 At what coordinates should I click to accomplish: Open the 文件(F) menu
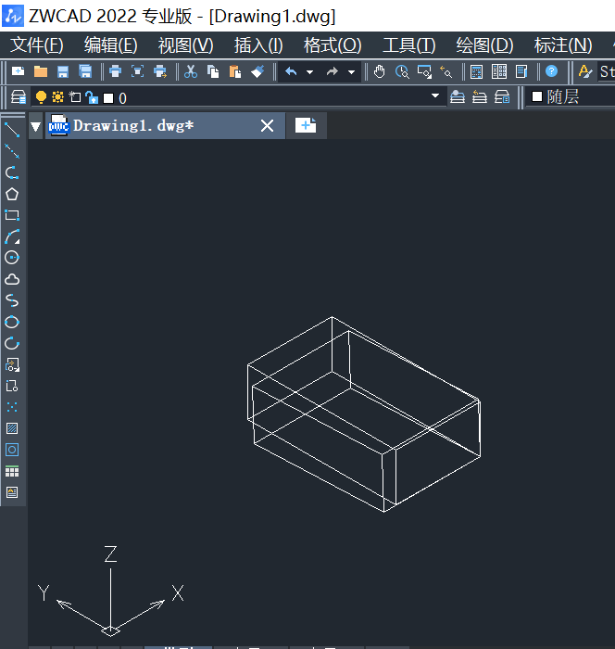pos(36,45)
